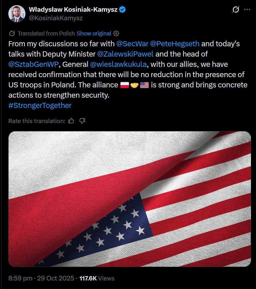
Task: Rate the translation with thumbs up
Action: [71, 121]
